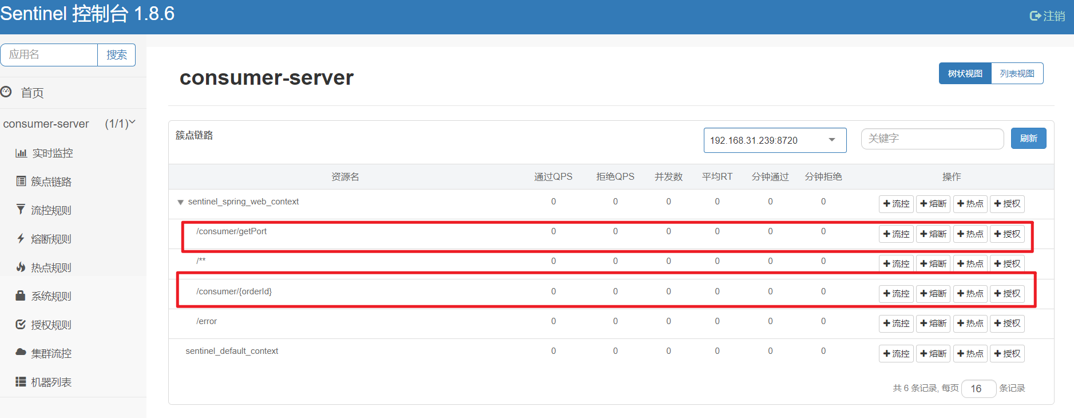
Task: Select the sentinel_default_context row name
Action: tap(232, 351)
